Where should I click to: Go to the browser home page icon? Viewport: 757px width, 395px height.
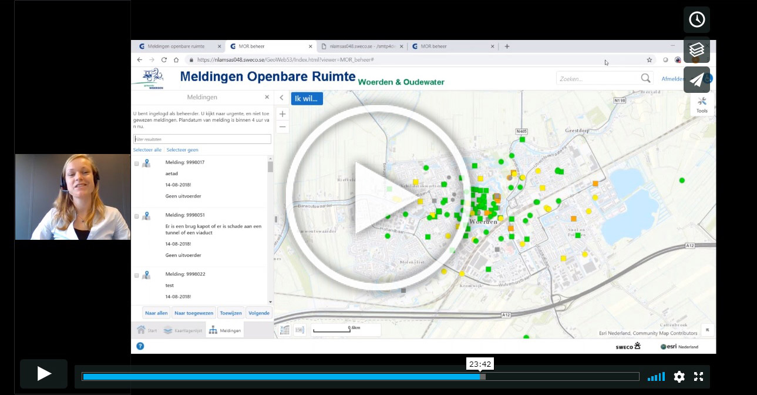click(x=176, y=59)
